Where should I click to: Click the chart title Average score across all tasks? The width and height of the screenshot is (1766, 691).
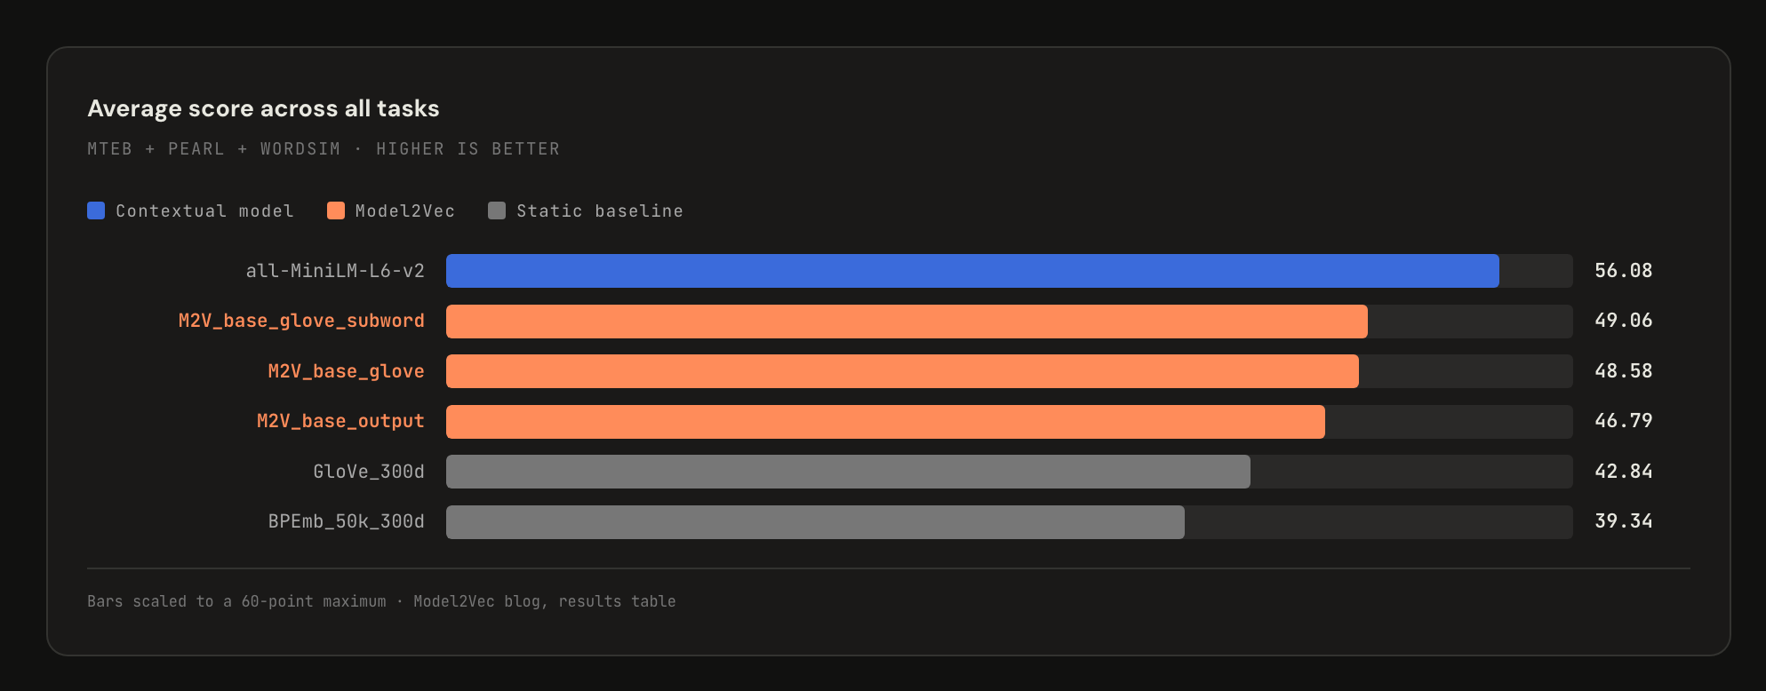(x=263, y=108)
